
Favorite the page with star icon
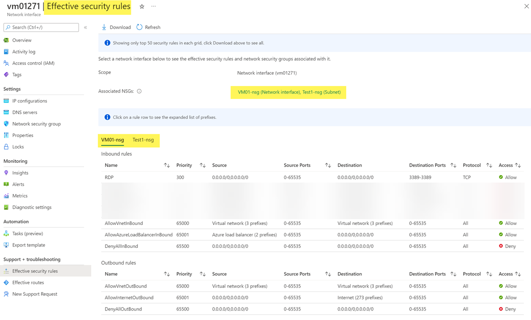(x=142, y=6)
